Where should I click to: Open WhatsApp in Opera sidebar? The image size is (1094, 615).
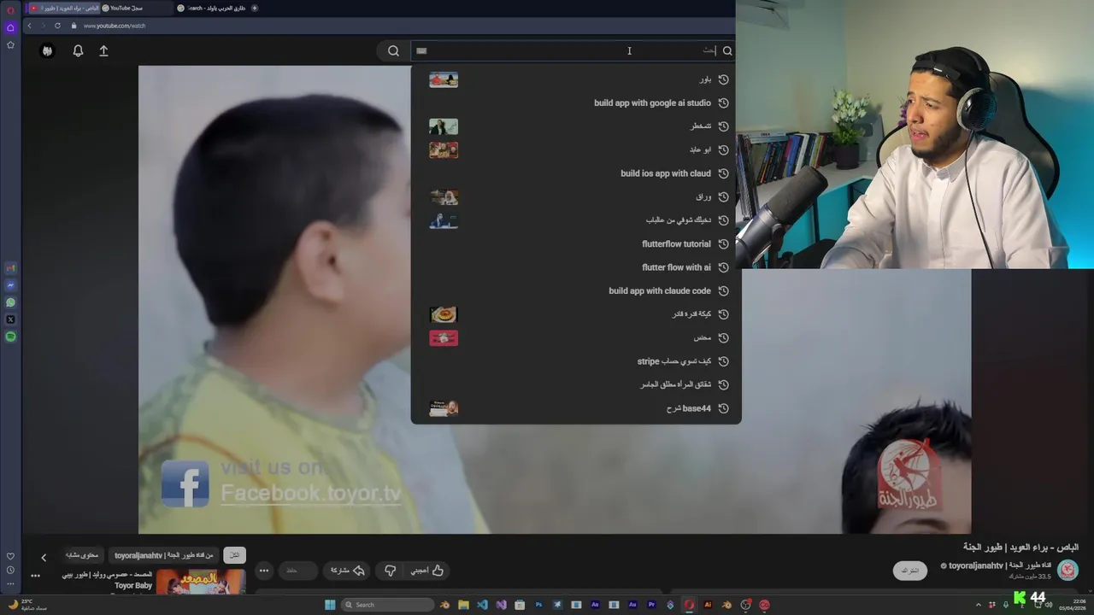pos(10,302)
